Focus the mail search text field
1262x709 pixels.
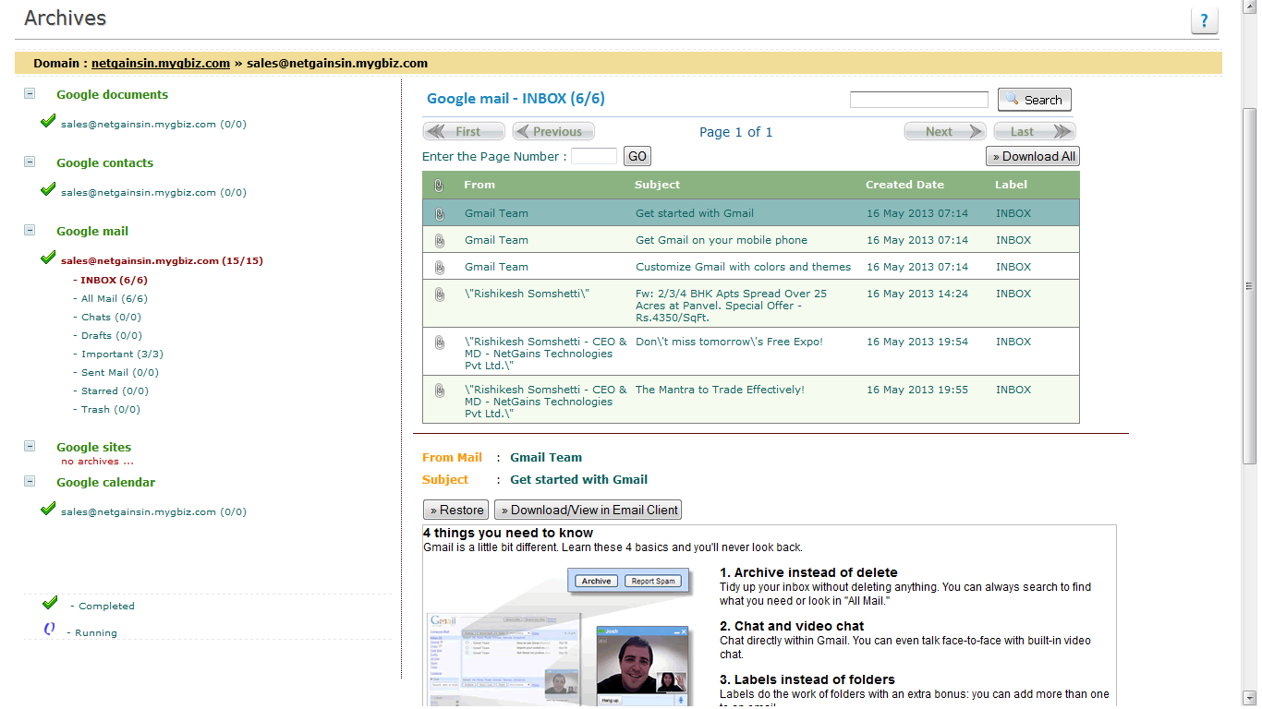click(x=919, y=100)
